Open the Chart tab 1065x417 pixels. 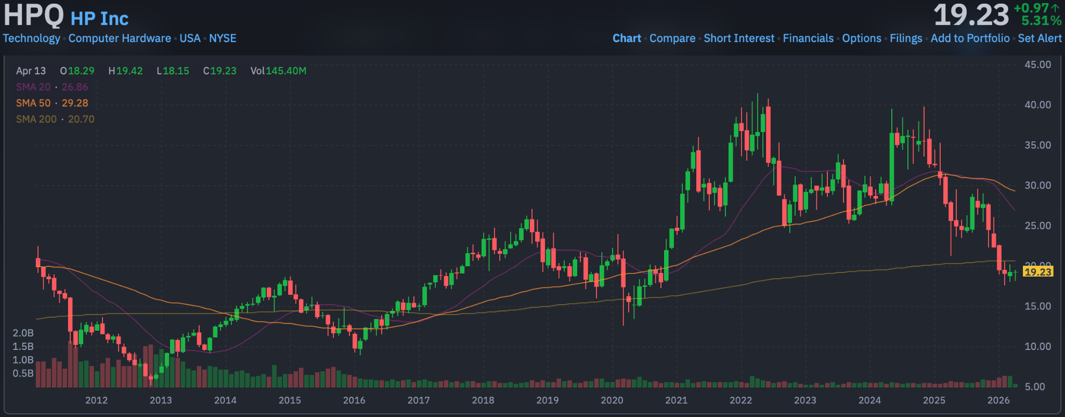coord(627,38)
